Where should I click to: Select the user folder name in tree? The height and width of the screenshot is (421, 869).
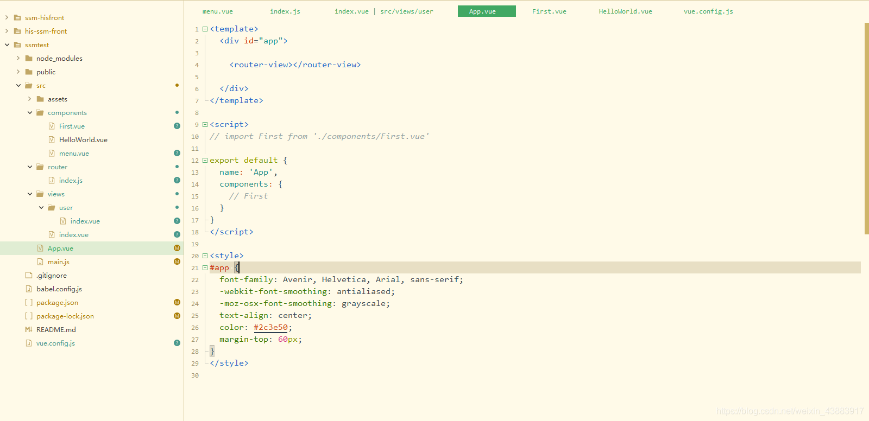pos(66,208)
